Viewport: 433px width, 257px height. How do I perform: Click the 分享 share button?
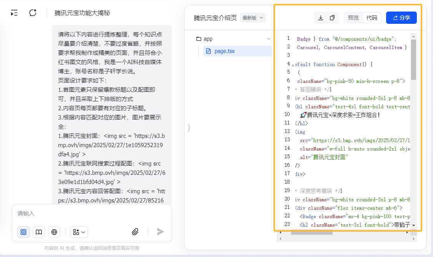point(401,18)
